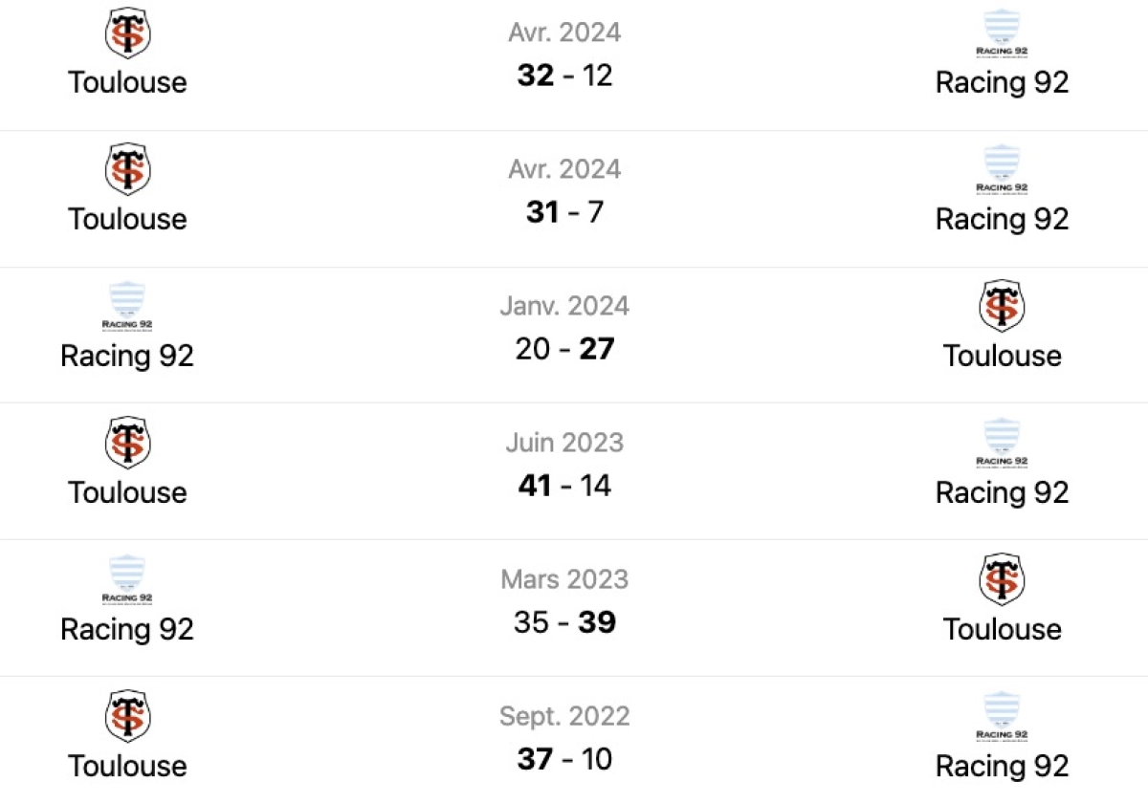This screenshot has height=804, width=1148.
Task: Click Racing 92 logo in the Janv. 2024 match
Action: coord(127,306)
